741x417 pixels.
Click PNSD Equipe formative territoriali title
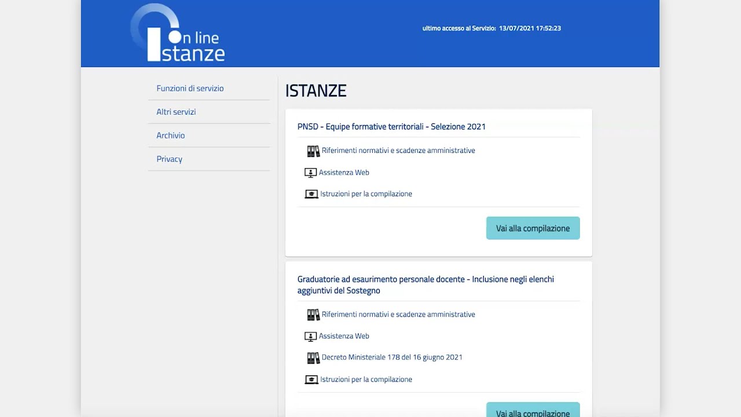click(391, 127)
